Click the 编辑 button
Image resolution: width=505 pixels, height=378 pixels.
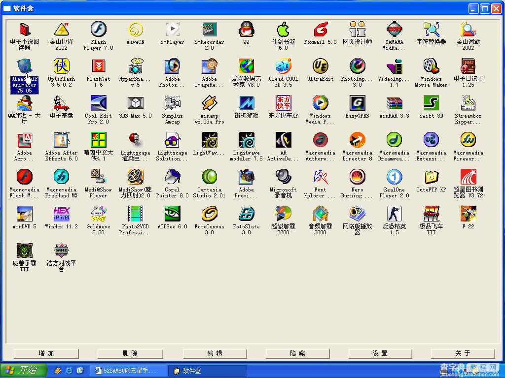215,353
